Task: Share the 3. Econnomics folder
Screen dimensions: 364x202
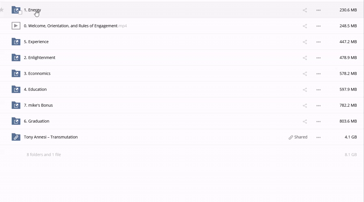Action: (305, 74)
